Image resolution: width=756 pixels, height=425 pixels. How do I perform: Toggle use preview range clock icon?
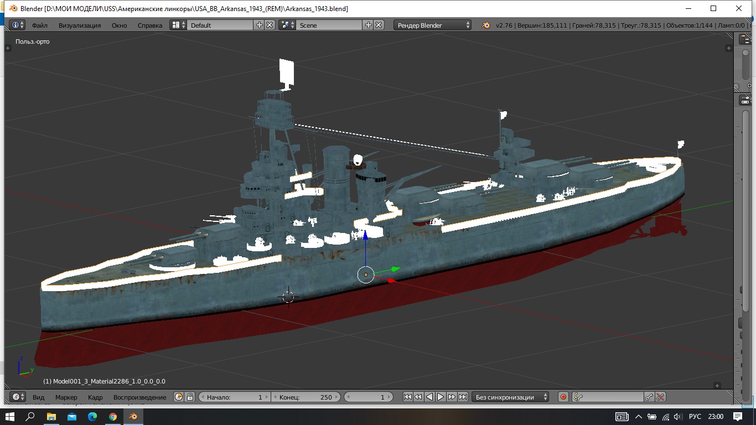coord(179,397)
